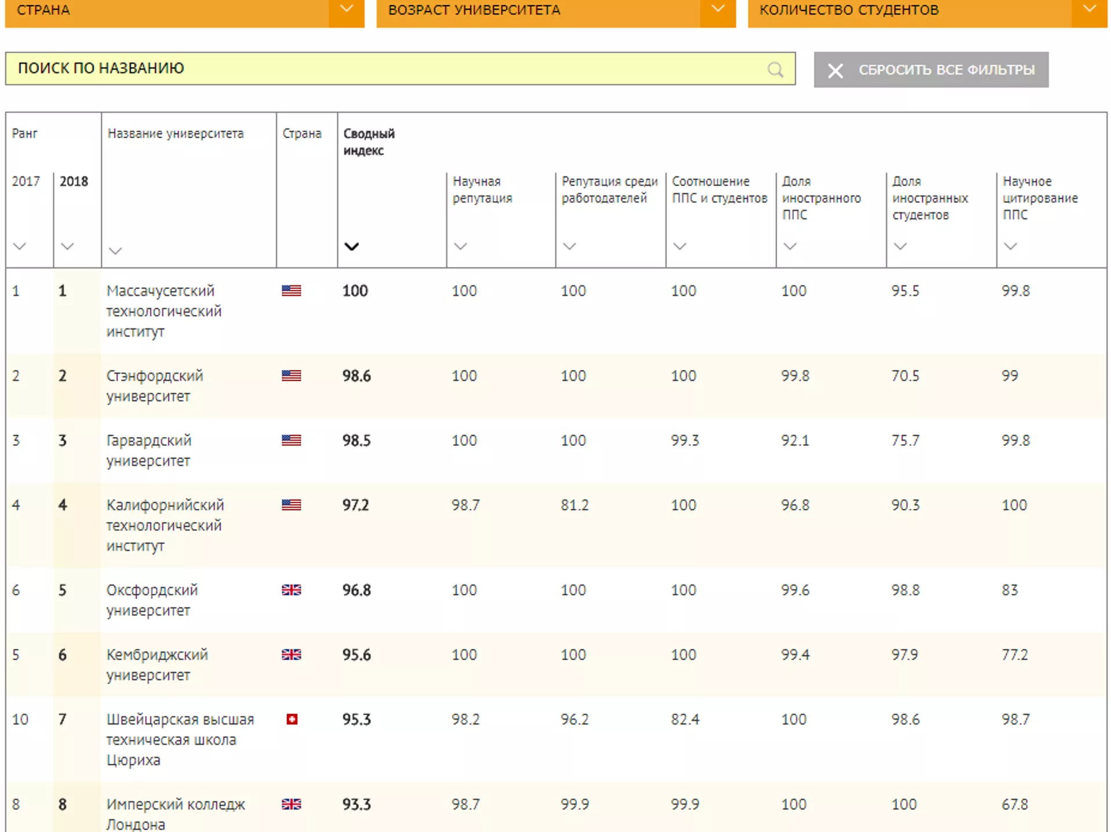Click 2017 rank 10 in the Zurich row
The width and height of the screenshot is (1111, 832).
pos(20,720)
